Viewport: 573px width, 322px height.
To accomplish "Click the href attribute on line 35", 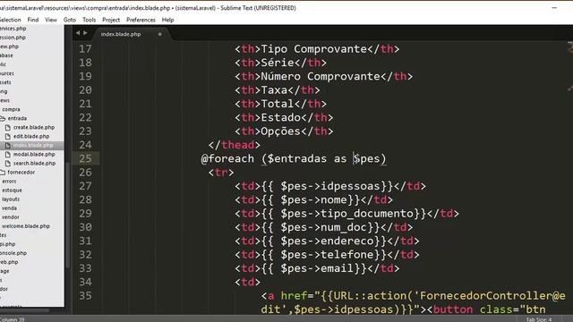I will 294,296.
